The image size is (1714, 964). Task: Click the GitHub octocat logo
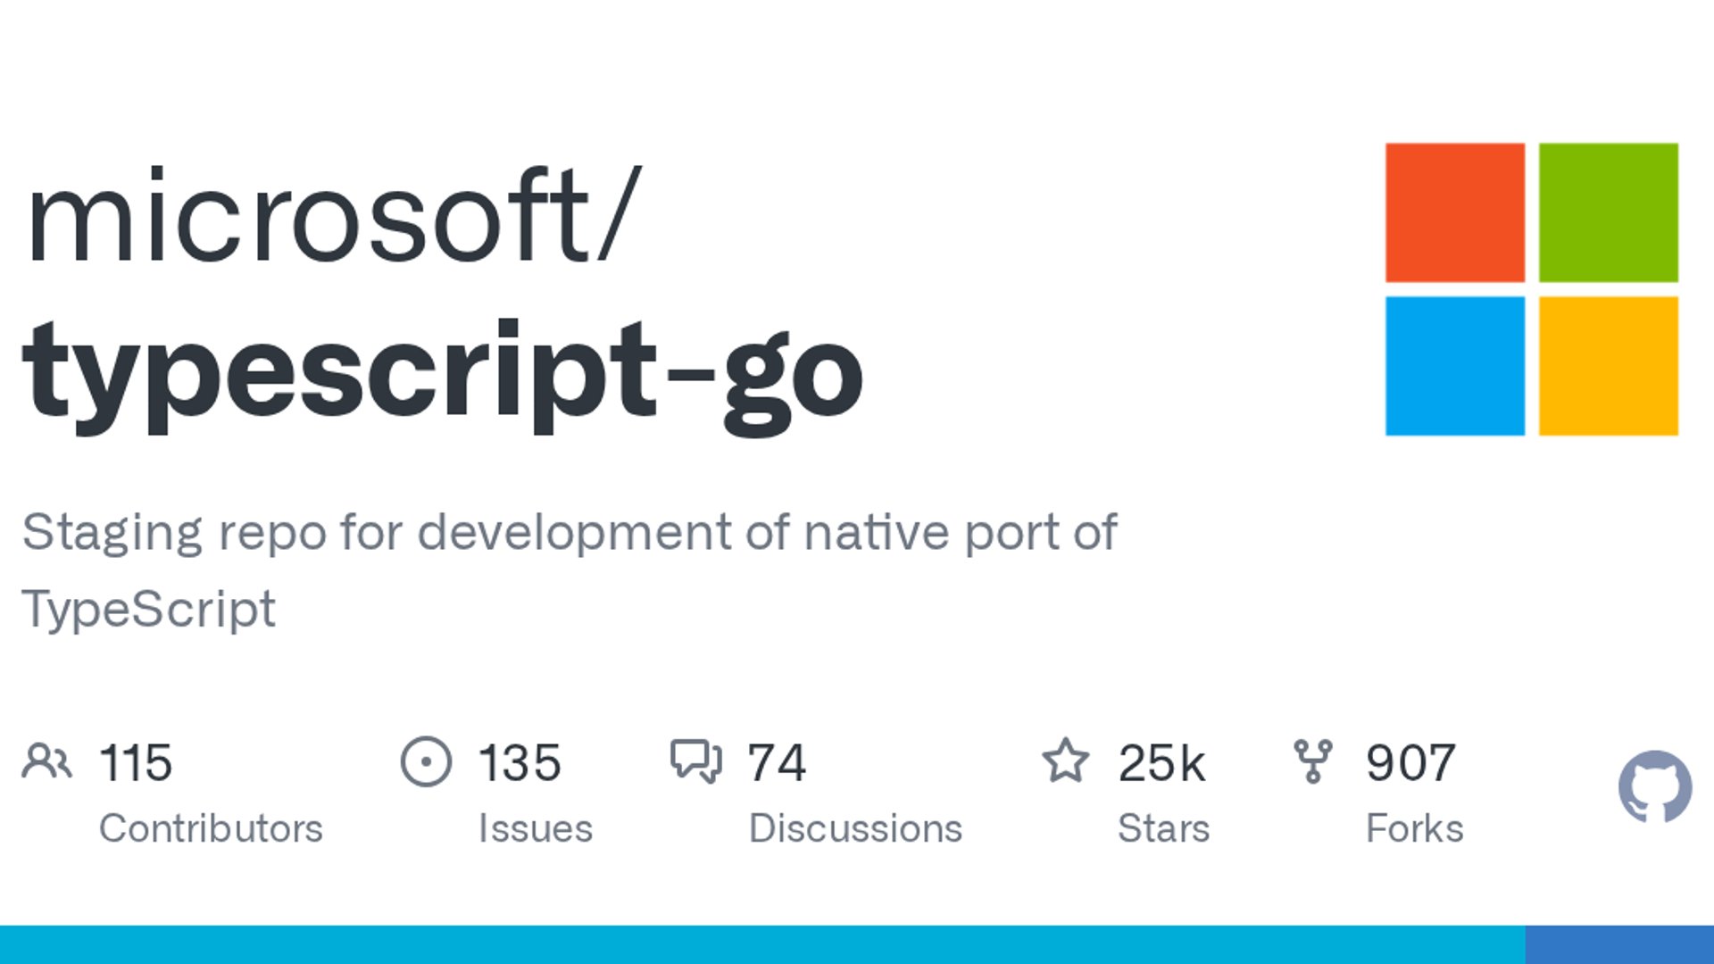(1654, 786)
